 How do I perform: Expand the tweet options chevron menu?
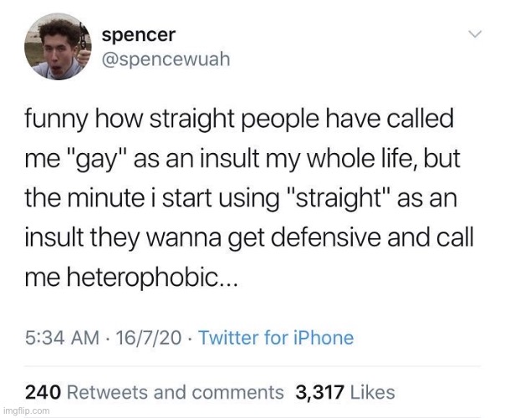[475, 33]
